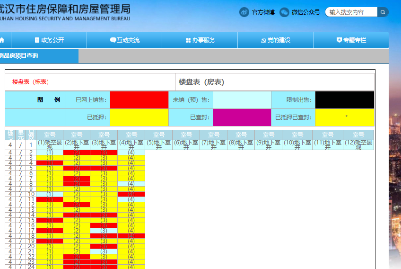Screen dimensions: 401x269
Task: Click the light cyan 未销（预）售 legend swatch
Action: tap(242, 100)
